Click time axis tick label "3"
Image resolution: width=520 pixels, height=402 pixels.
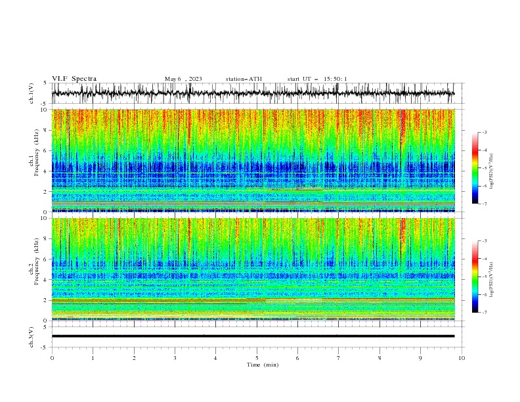pos(175,358)
